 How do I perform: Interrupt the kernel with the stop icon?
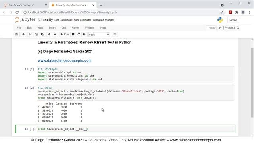pos(73,35)
